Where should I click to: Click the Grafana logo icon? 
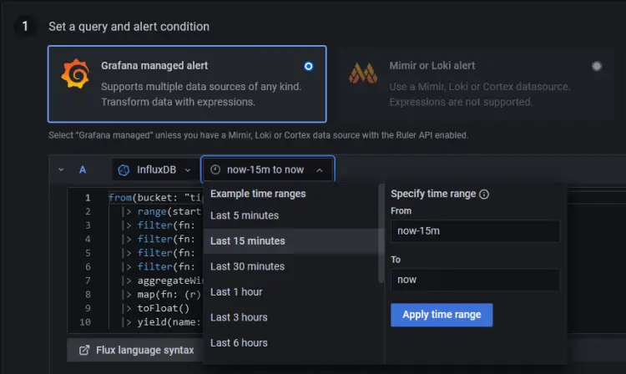[75, 74]
